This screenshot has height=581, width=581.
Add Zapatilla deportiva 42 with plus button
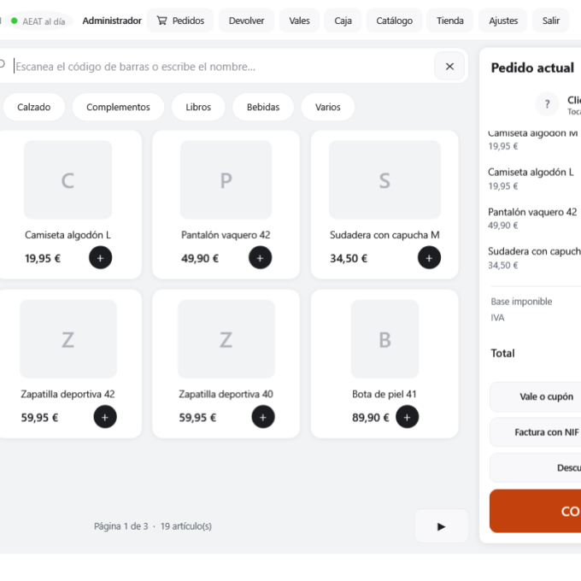105,417
